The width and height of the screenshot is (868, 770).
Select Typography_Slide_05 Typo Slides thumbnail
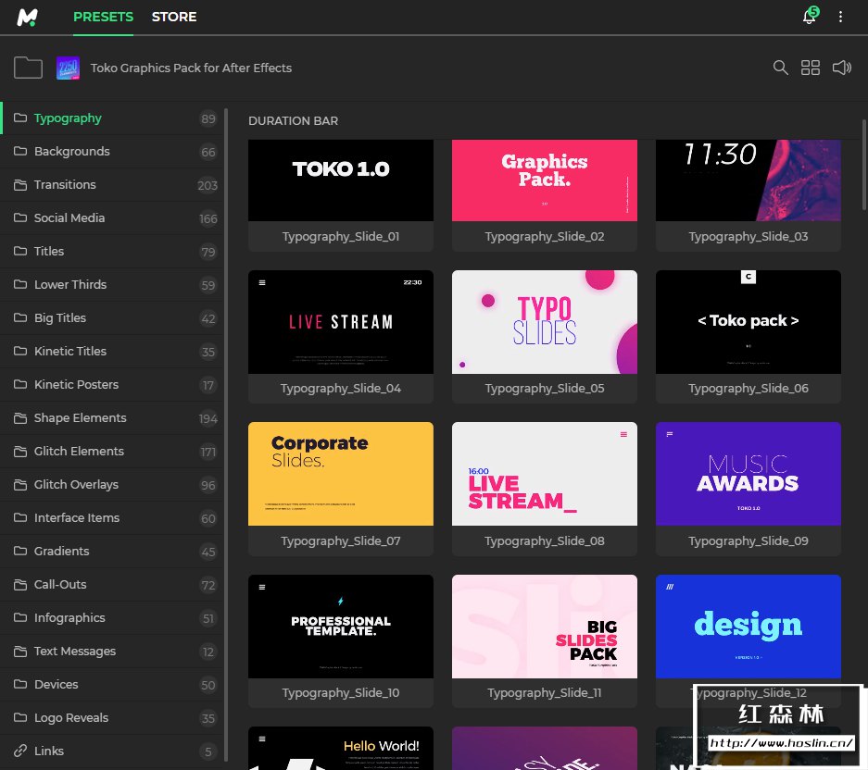click(544, 322)
